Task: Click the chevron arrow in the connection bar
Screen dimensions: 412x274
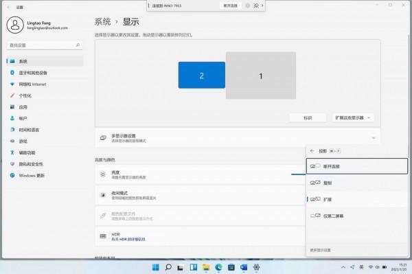Action: pyautogui.click(x=262, y=5)
